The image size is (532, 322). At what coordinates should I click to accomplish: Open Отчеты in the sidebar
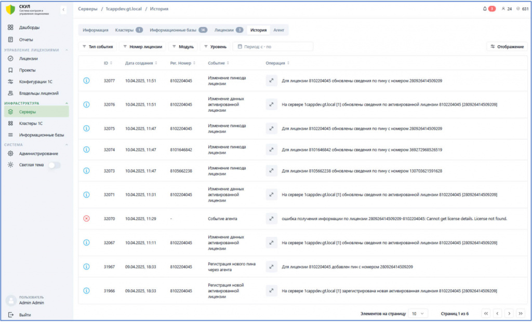36,39
